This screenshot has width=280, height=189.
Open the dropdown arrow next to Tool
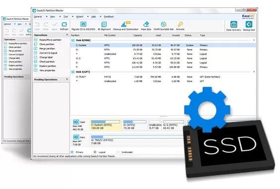click(72, 16)
